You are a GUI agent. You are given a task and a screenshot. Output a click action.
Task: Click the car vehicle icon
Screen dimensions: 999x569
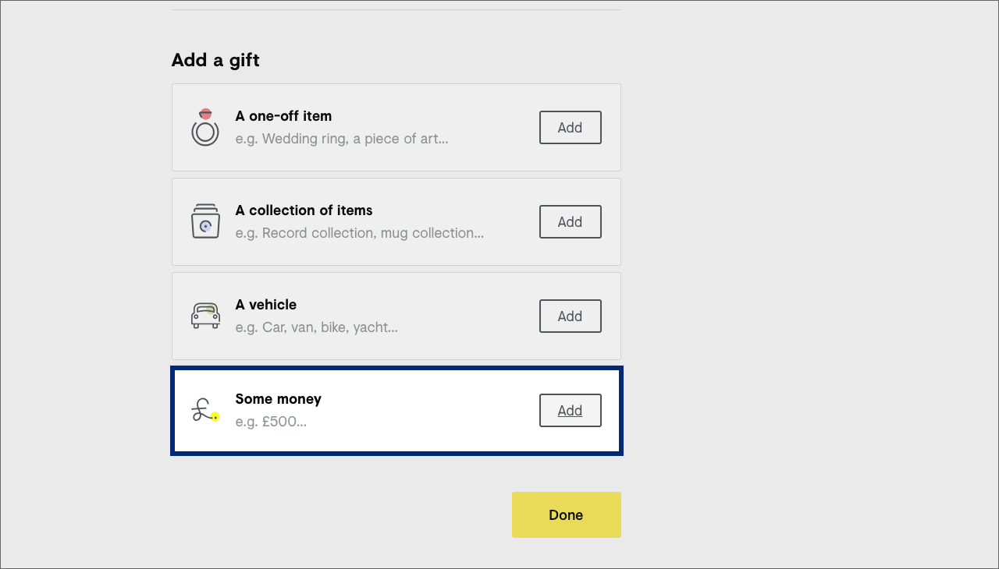(x=205, y=316)
